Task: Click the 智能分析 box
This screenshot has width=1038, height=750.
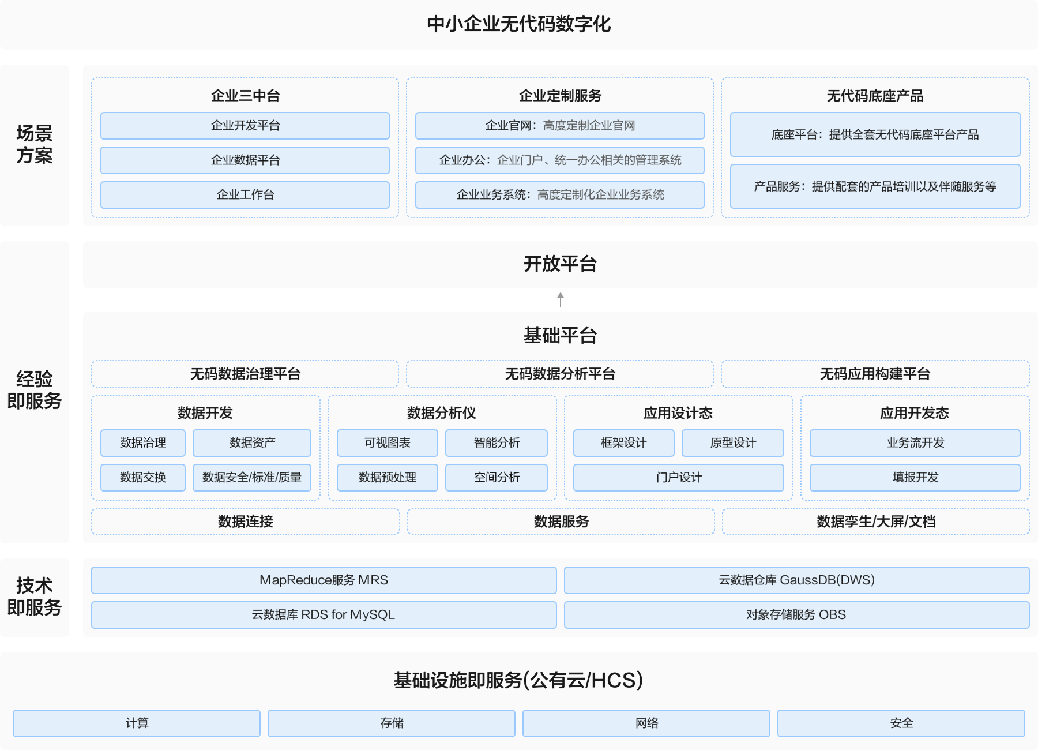Action: 497,443
